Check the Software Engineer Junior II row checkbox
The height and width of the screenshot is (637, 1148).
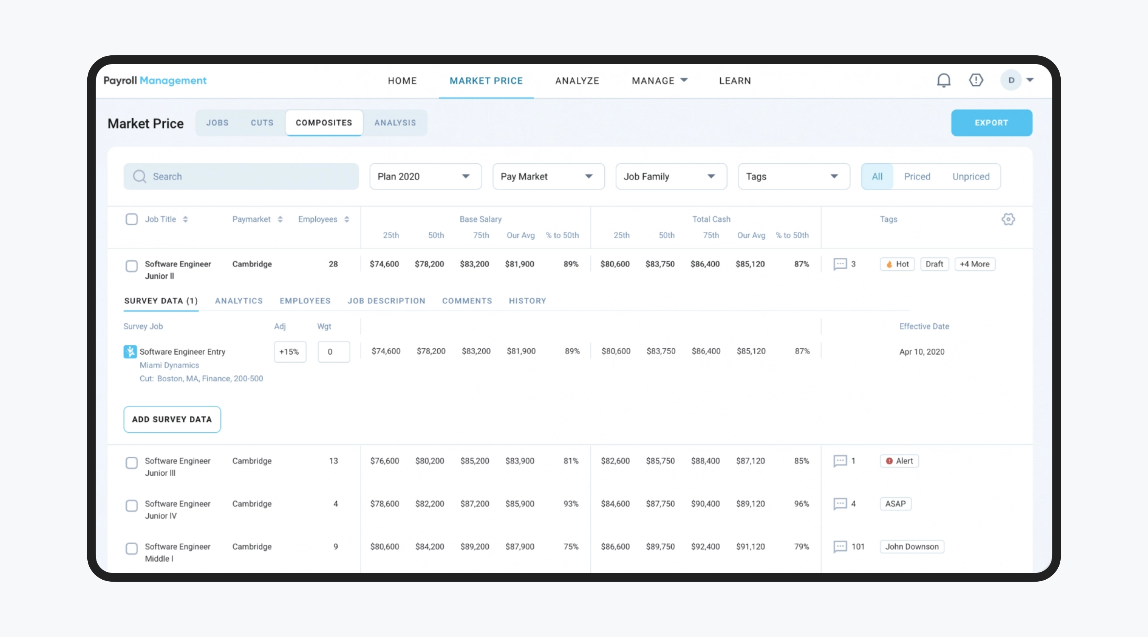tap(132, 266)
